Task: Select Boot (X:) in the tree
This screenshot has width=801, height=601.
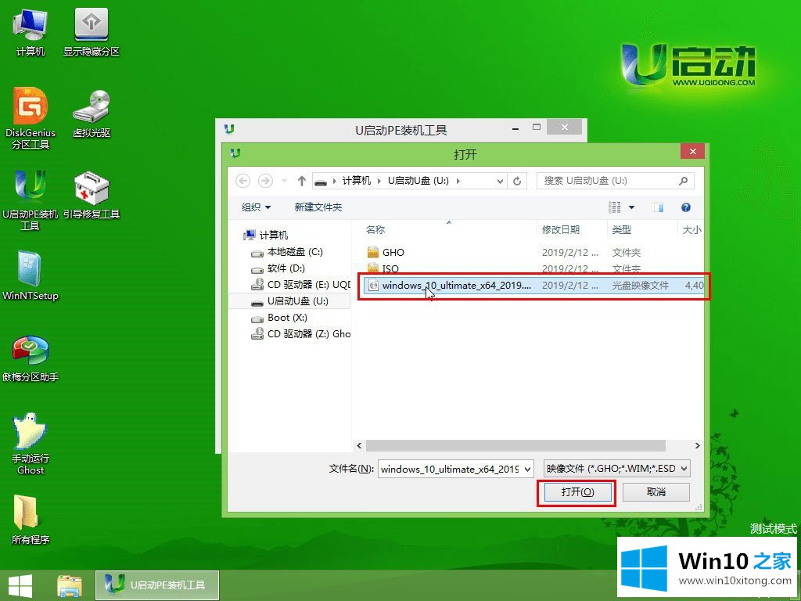Action: tap(279, 318)
